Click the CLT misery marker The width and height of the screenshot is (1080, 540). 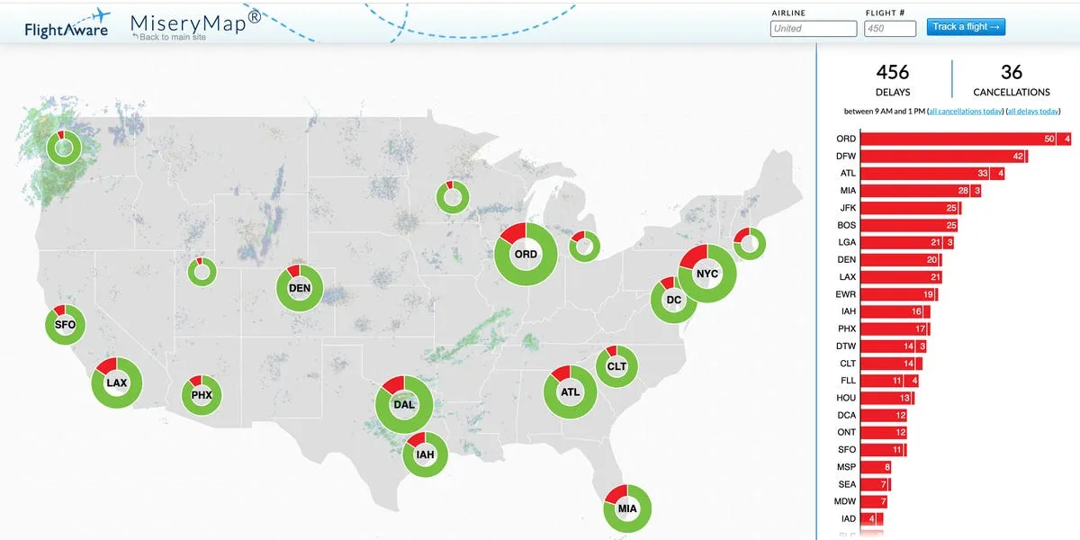pos(616,366)
